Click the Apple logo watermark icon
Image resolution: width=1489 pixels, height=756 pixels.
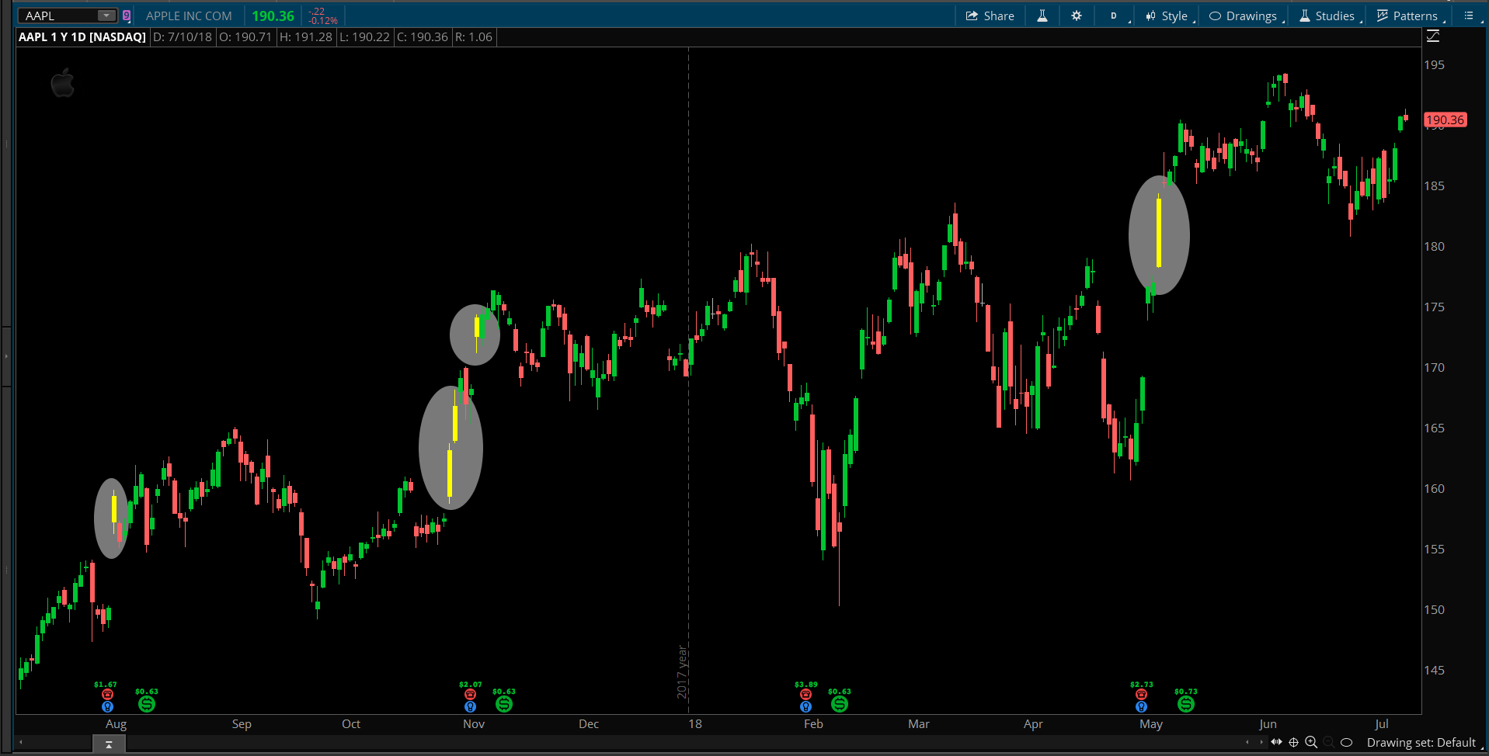coord(63,83)
